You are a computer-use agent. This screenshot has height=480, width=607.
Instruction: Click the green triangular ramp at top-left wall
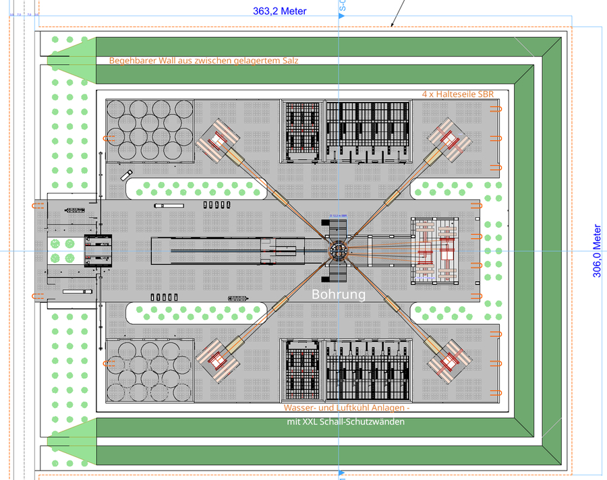coord(76,53)
